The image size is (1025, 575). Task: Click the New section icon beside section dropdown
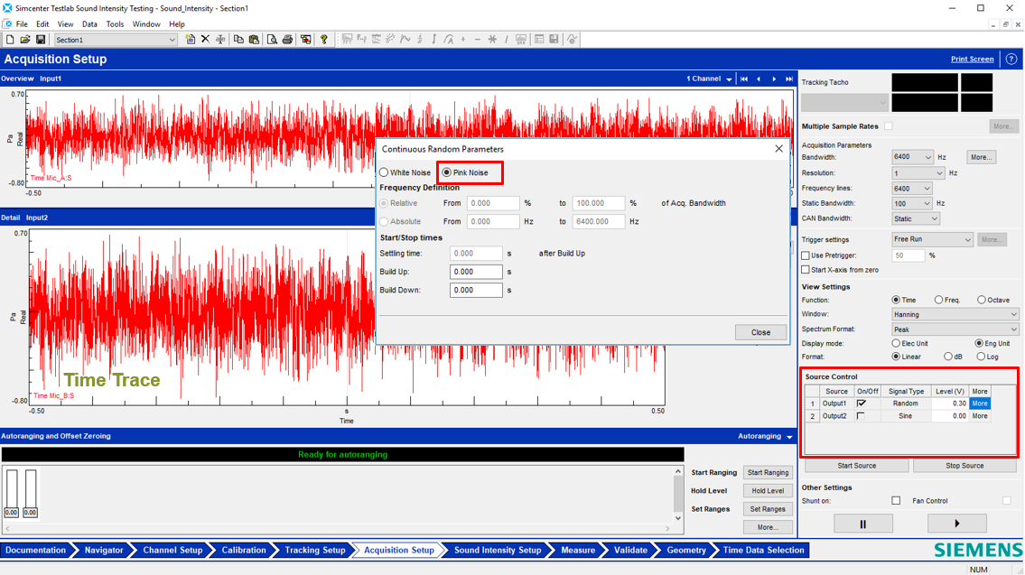(x=191, y=40)
